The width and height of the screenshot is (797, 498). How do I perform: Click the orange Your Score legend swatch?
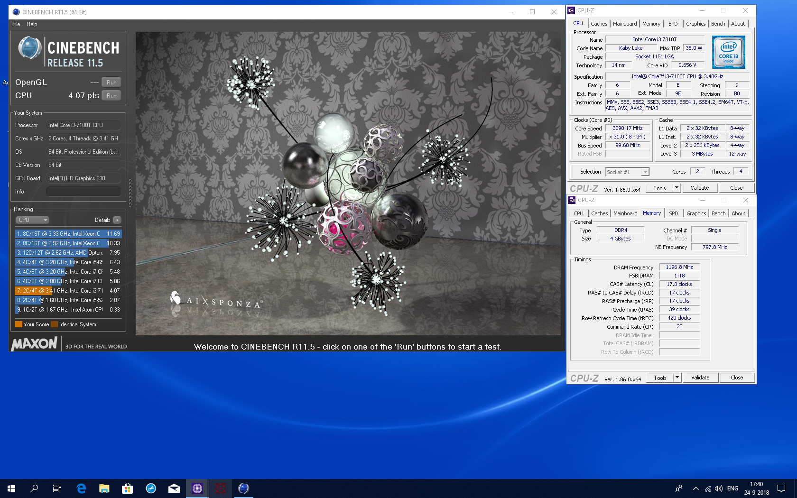pos(19,324)
